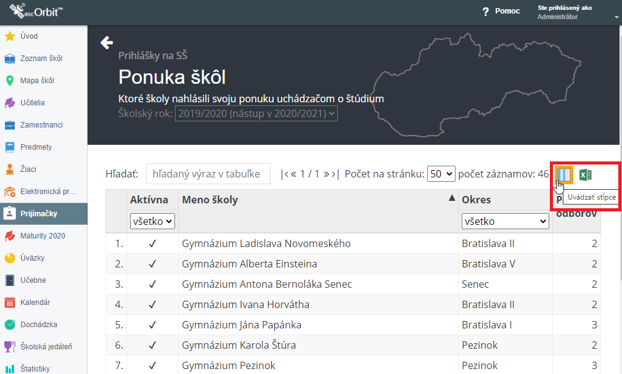Open the column chooser icon
The width and height of the screenshot is (622, 374).
tap(564, 174)
